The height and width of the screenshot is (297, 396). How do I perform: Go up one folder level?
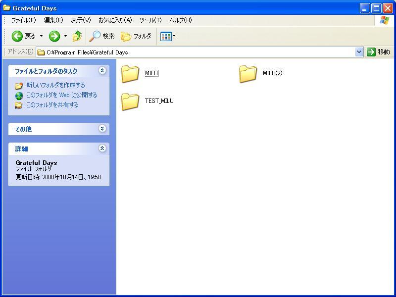tap(77, 36)
